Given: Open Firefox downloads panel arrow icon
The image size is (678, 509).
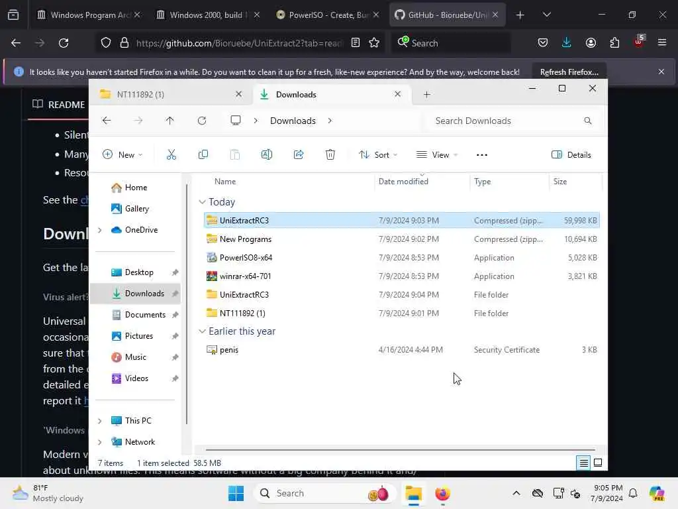Looking at the screenshot, I should coord(567,43).
